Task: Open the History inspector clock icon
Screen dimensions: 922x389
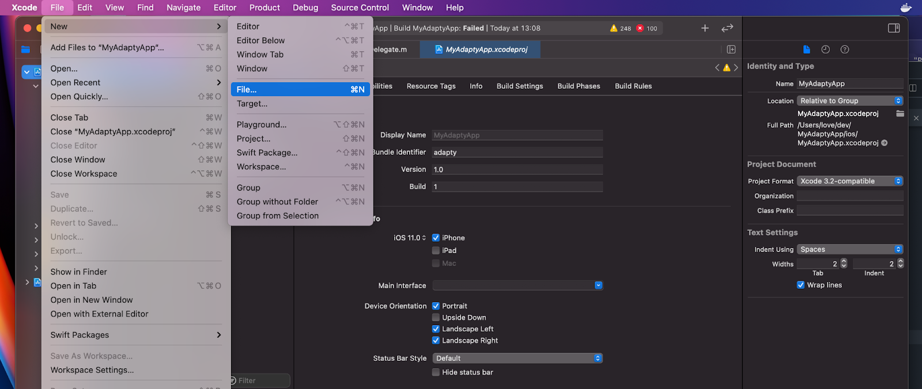Action: (x=825, y=49)
